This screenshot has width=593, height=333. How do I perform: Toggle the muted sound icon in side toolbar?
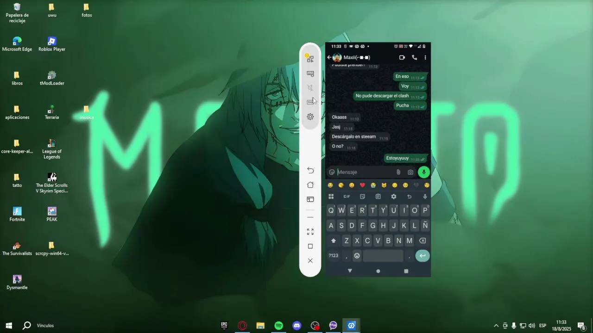click(x=310, y=88)
